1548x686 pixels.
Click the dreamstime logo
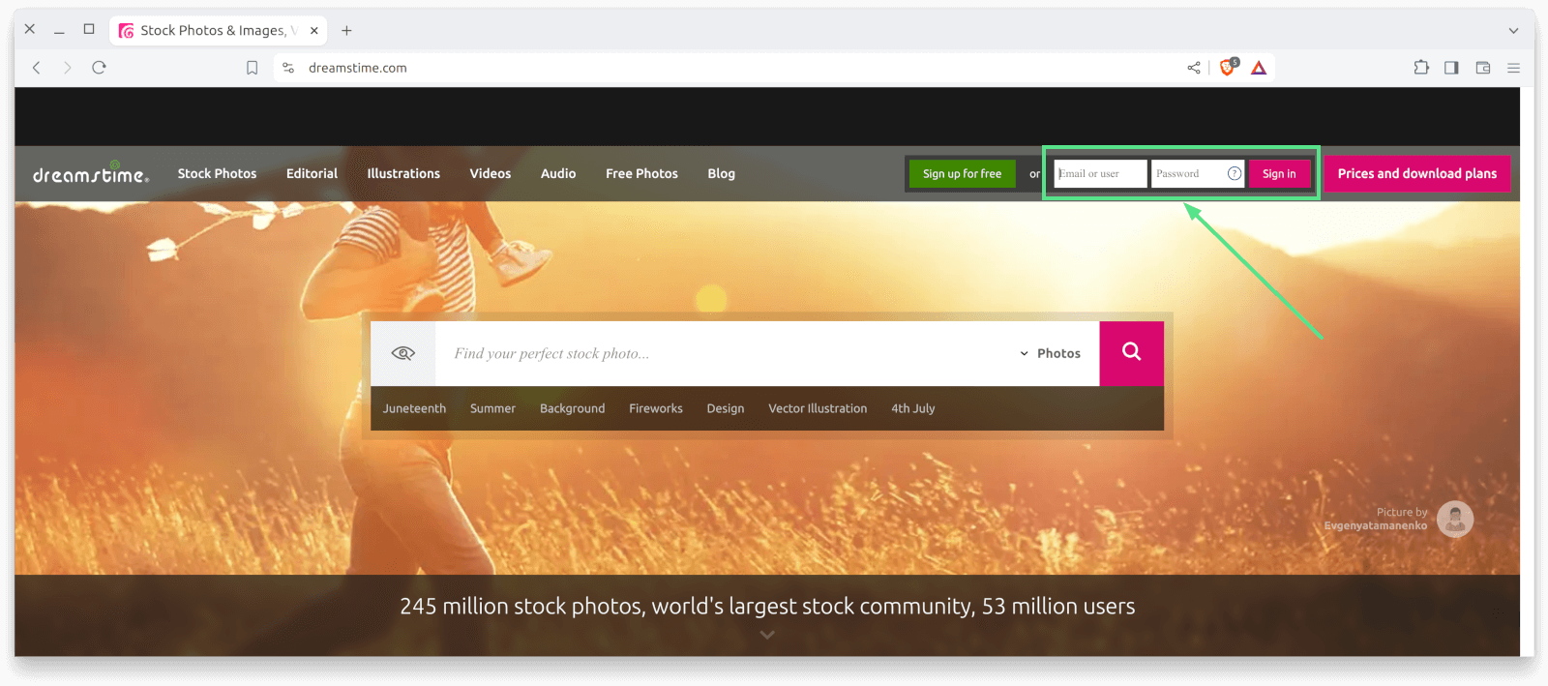tap(91, 173)
